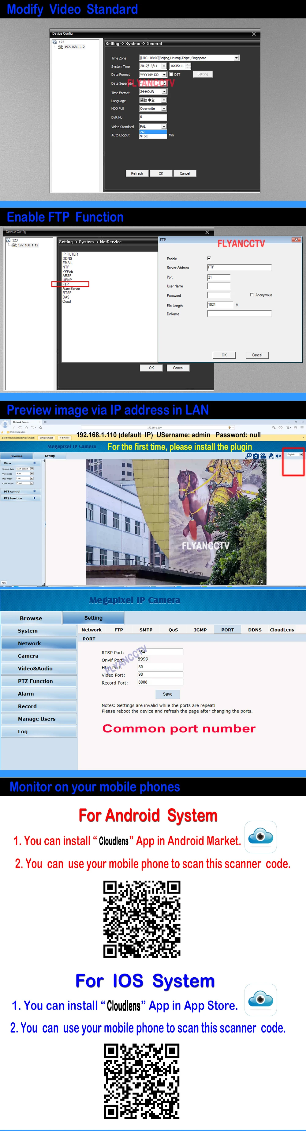Select Cloud in the NetService list

point(66,302)
